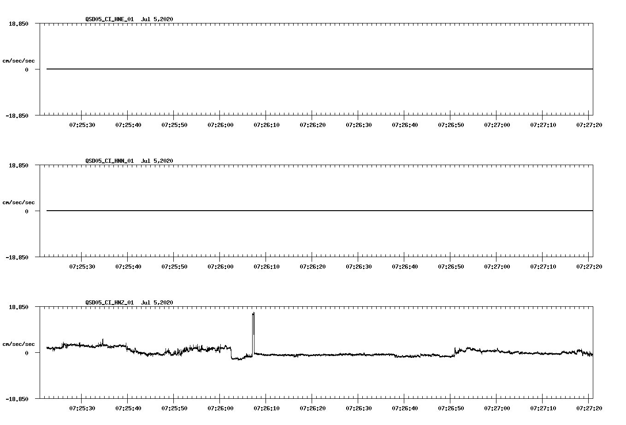
Task: Click the 07:26:50 time label on HNE plot
Action: (451, 125)
